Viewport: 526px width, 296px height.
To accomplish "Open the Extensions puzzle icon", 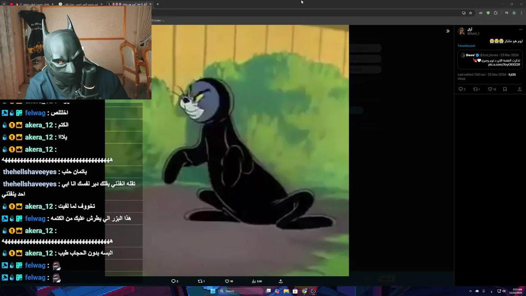I will tap(496, 13).
